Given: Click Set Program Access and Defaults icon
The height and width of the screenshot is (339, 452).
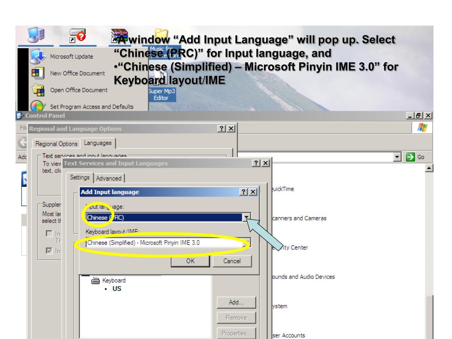Looking at the screenshot, I should 38,106.
